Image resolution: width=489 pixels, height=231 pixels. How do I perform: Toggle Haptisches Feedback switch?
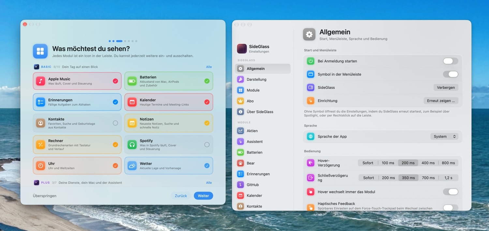click(x=451, y=207)
